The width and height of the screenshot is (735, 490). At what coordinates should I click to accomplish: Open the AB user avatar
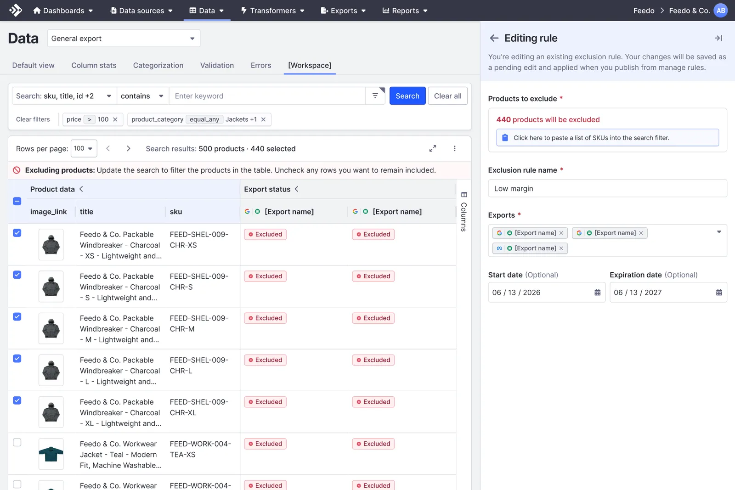[x=721, y=10]
